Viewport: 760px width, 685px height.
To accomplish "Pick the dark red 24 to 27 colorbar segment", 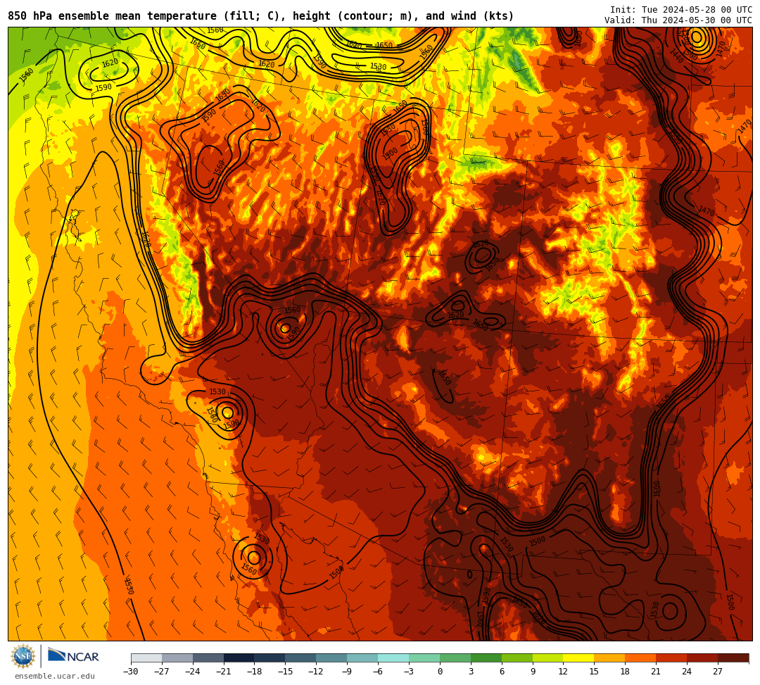I will point(702,658).
